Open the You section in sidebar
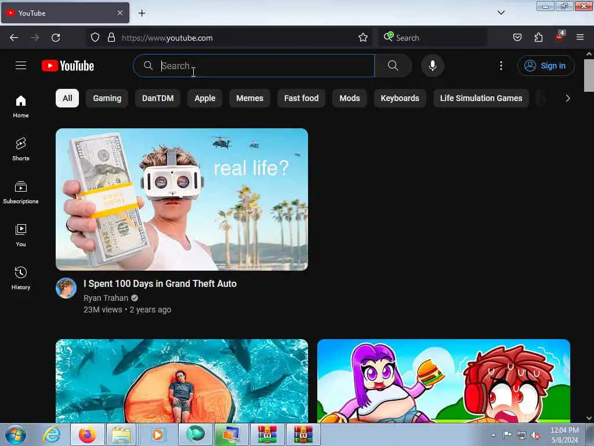The width and height of the screenshot is (594, 446). 21,235
